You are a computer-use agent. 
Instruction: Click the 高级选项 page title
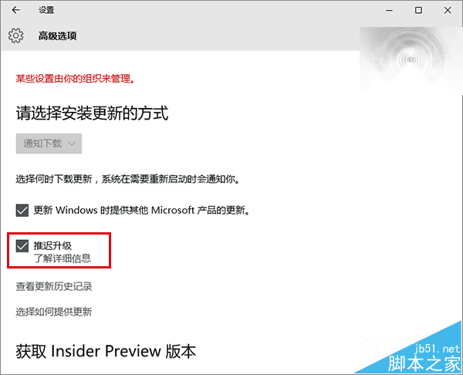pos(58,36)
